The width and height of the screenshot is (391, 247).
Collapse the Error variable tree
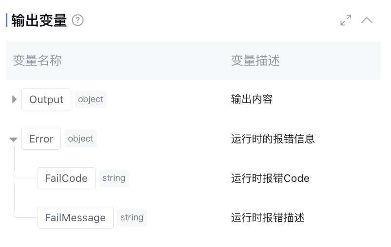(14, 140)
